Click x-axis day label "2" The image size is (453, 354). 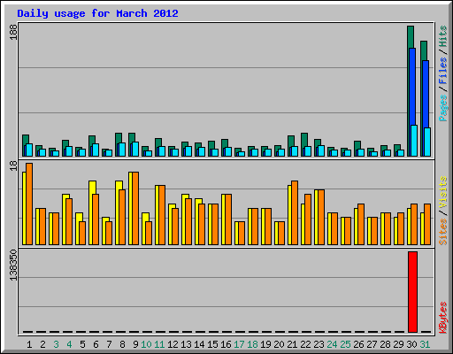(42, 344)
